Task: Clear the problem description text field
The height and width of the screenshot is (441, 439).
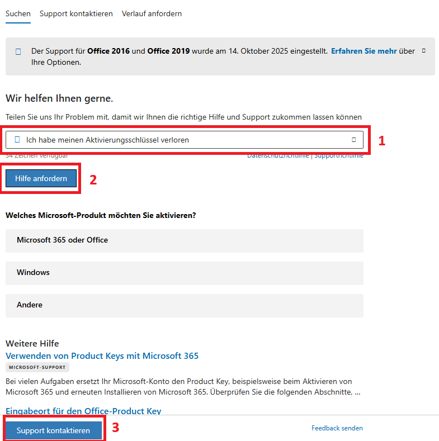Action: tap(354, 140)
